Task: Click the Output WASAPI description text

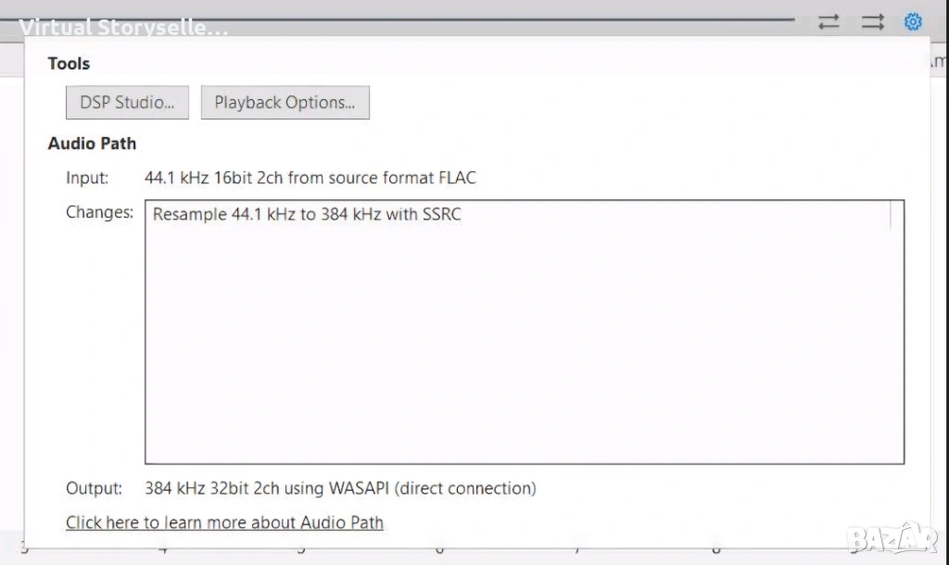Action: point(340,488)
